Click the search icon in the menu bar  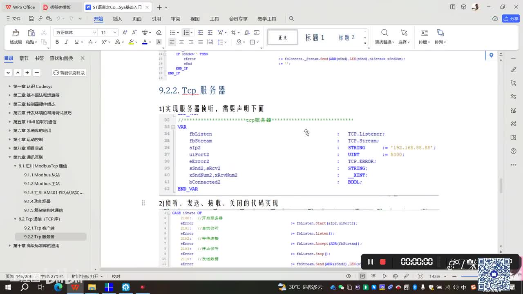tap(291, 19)
